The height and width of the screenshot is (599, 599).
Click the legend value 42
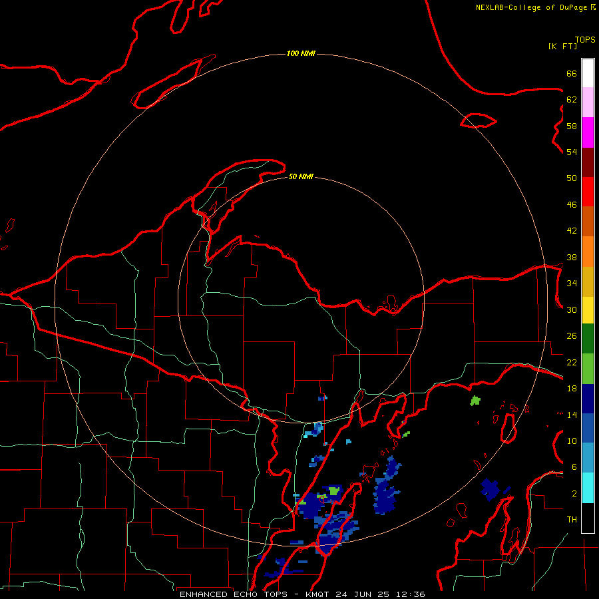pos(572,231)
